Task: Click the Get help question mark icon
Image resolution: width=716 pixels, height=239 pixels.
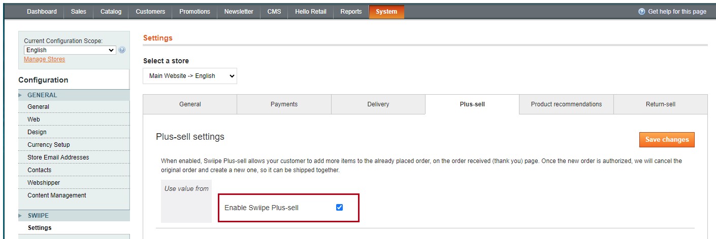Action: pos(642,12)
